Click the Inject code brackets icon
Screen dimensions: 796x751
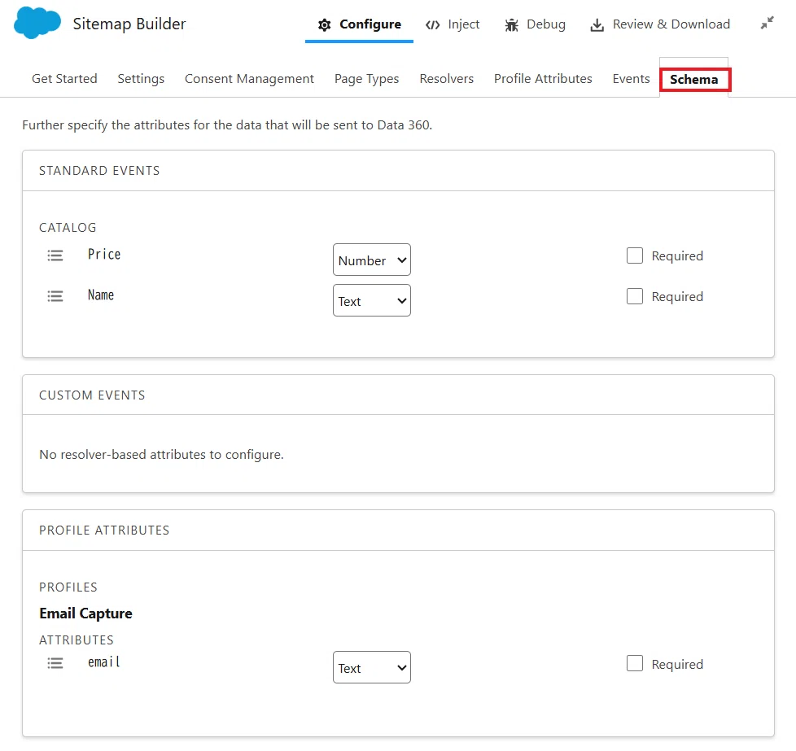[432, 25]
